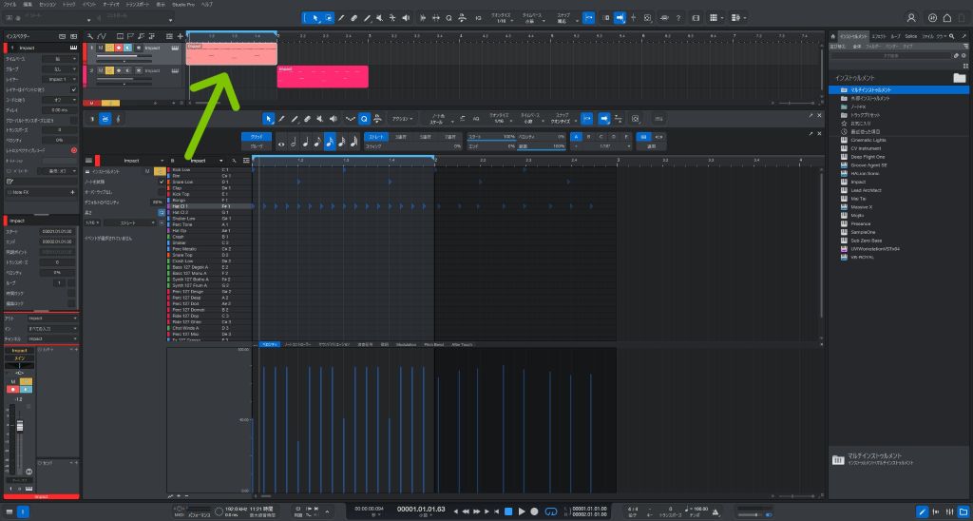Viewport: 973px width, 521px height.
Task: Click the Record button in the transport bar
Action: (535, 511)
